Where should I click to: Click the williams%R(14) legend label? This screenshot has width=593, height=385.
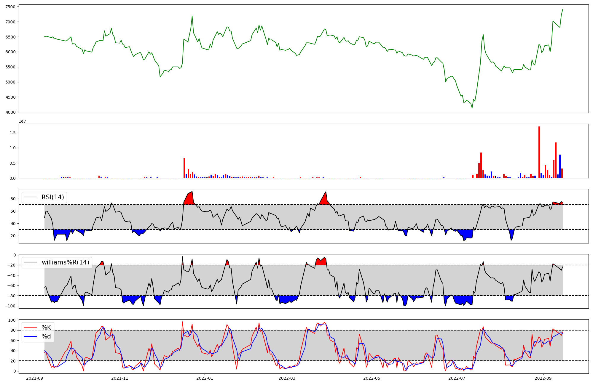65,262
